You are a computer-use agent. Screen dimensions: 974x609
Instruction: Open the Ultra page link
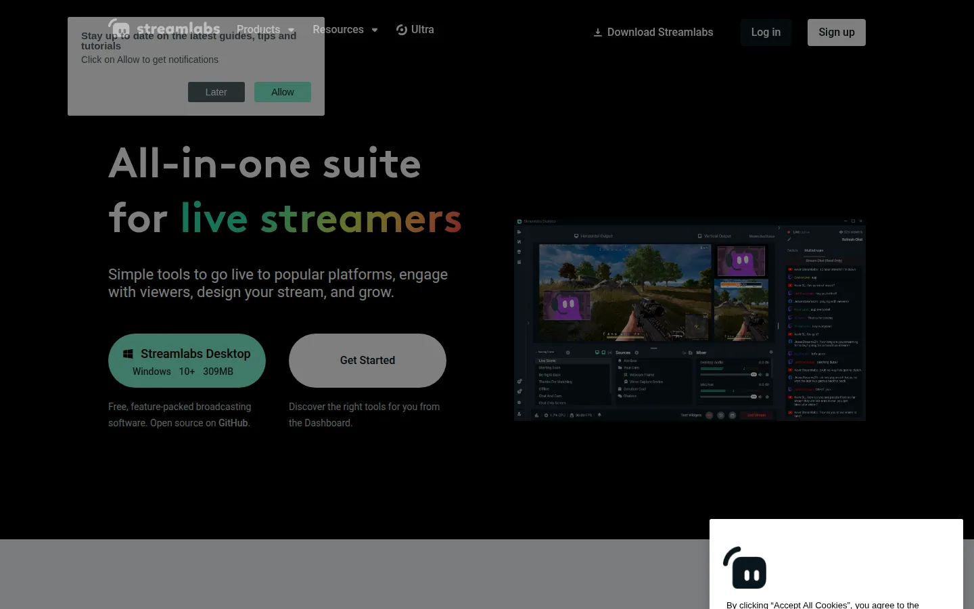tap(415, 30)
